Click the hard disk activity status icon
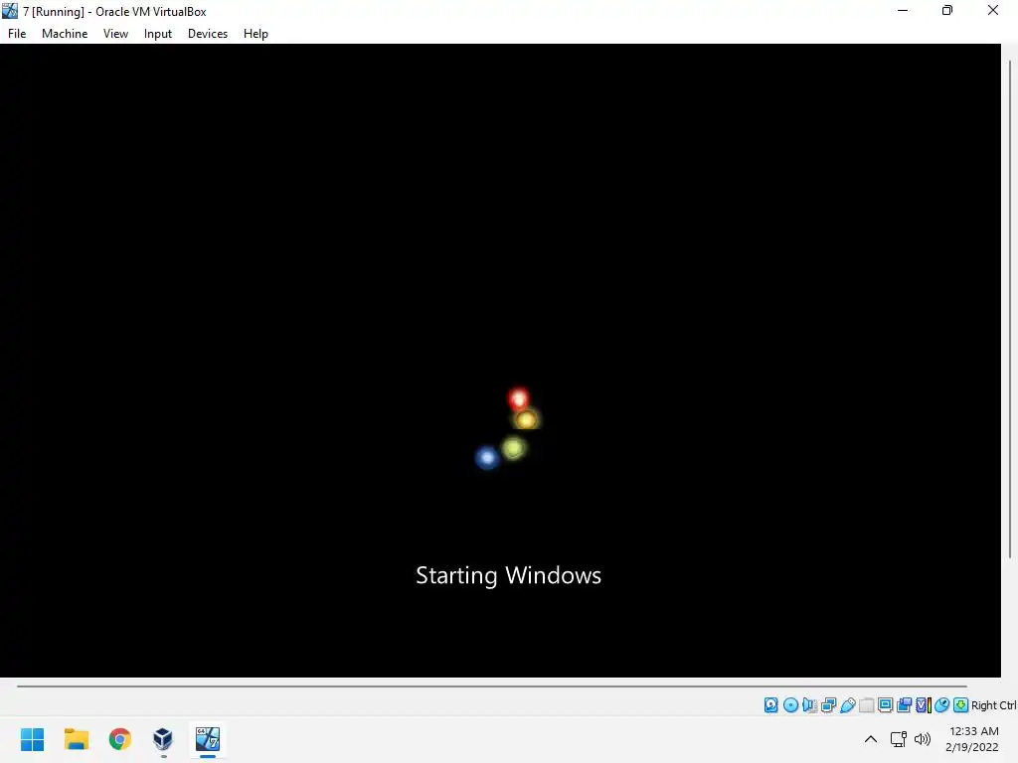Viewport: 1018px width, 763px height. tap(770, 705)
